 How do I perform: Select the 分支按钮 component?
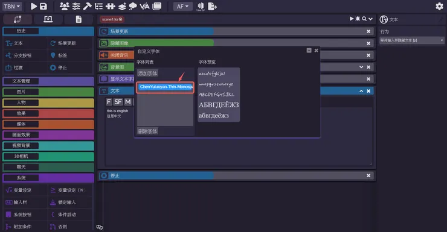point(25,55)
